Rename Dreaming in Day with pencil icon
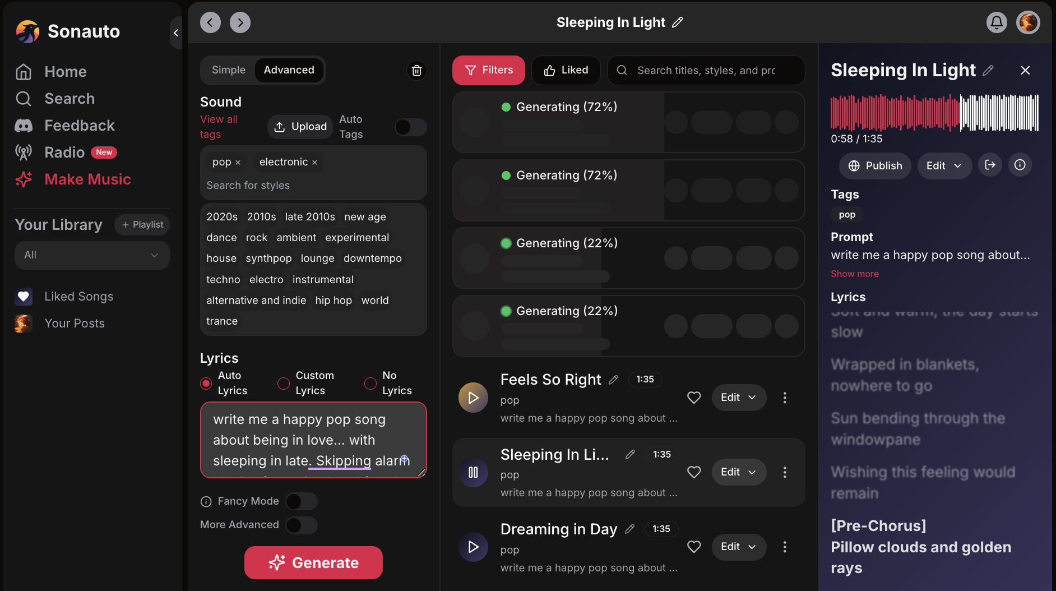Image resolution: width=1056 pixels, height=591 pixels. pyautogui.click(x=630, y=529)
